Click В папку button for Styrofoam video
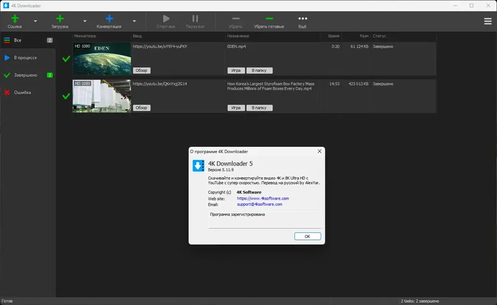 coord(259,108)
